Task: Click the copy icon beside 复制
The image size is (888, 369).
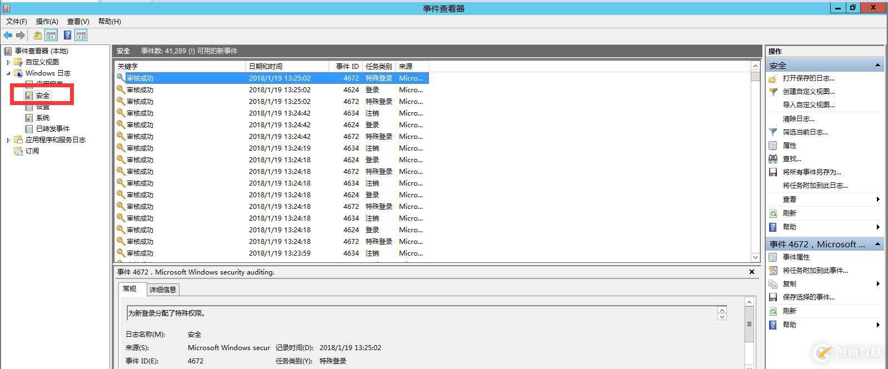Action: [x=773, y=284]
